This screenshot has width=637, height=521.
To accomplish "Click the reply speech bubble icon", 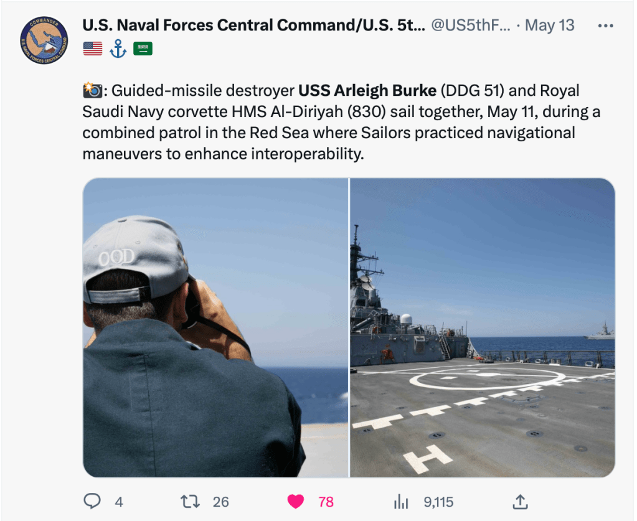I will (x=92, y=501).
